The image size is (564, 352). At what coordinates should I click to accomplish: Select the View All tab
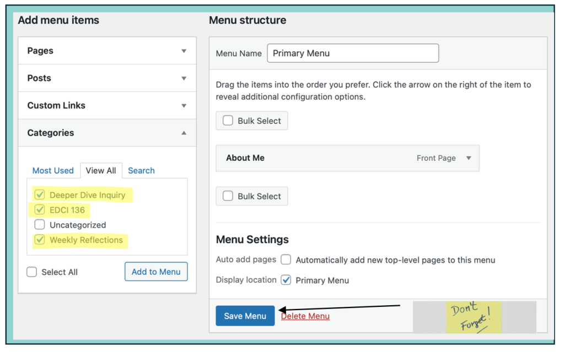[101, 171]
